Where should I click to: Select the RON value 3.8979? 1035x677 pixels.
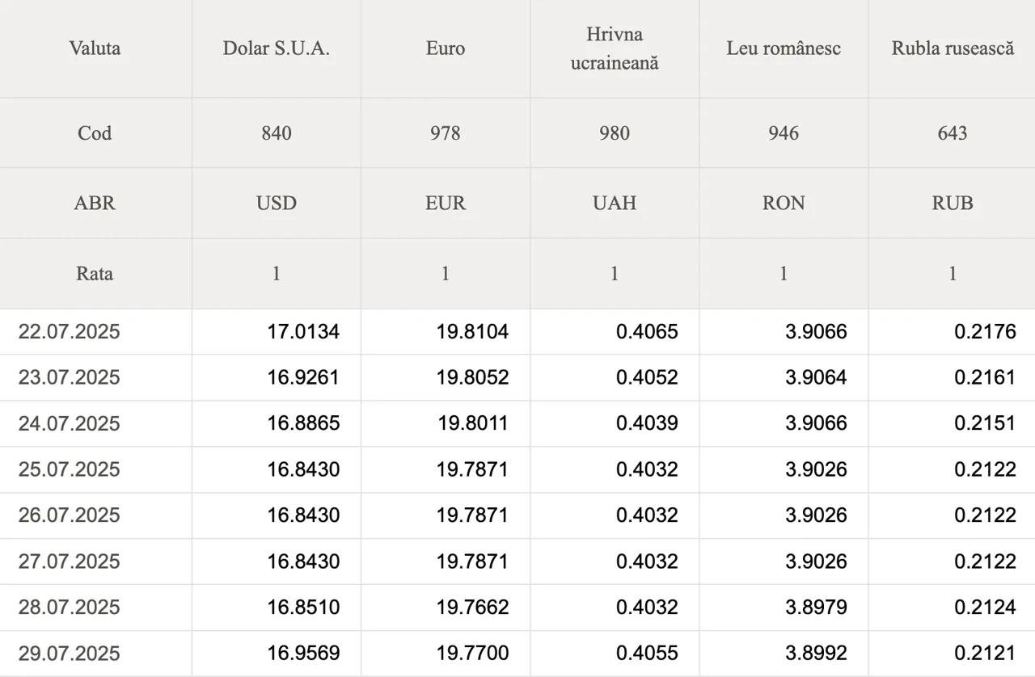[816, 607]
